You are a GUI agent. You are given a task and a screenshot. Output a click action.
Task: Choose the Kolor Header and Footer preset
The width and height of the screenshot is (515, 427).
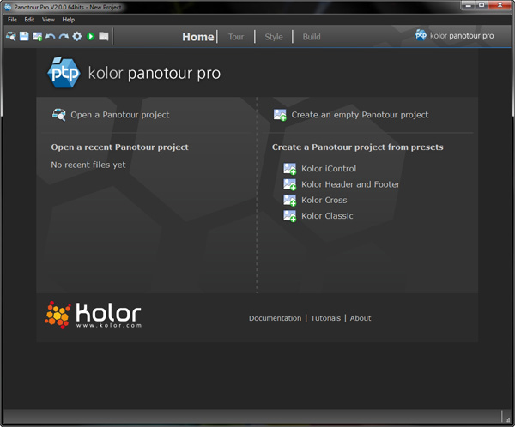(x=350, y=184)
